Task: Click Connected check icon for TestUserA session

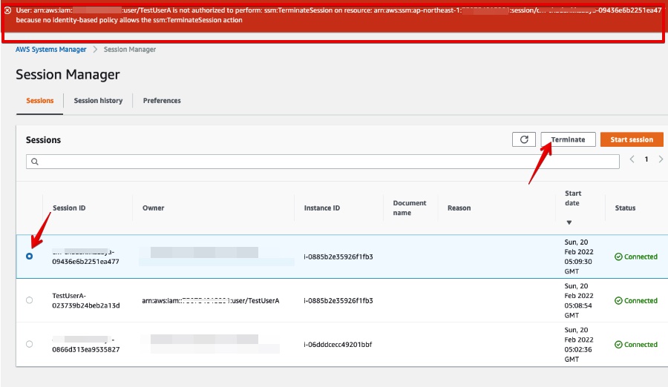Action: 618,300
